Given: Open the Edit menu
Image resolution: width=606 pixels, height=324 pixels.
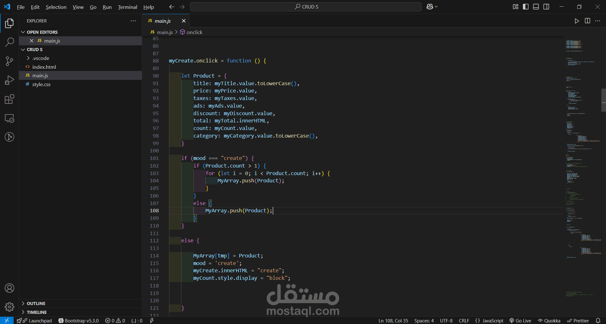Looking at the screenshot, I should click(35, 7).
